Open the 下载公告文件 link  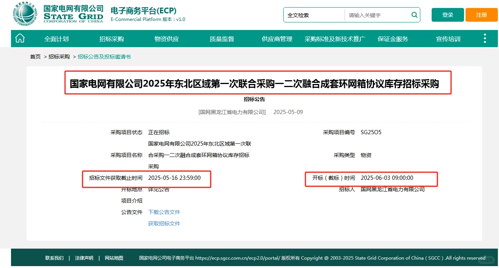(x=164, y=212)
